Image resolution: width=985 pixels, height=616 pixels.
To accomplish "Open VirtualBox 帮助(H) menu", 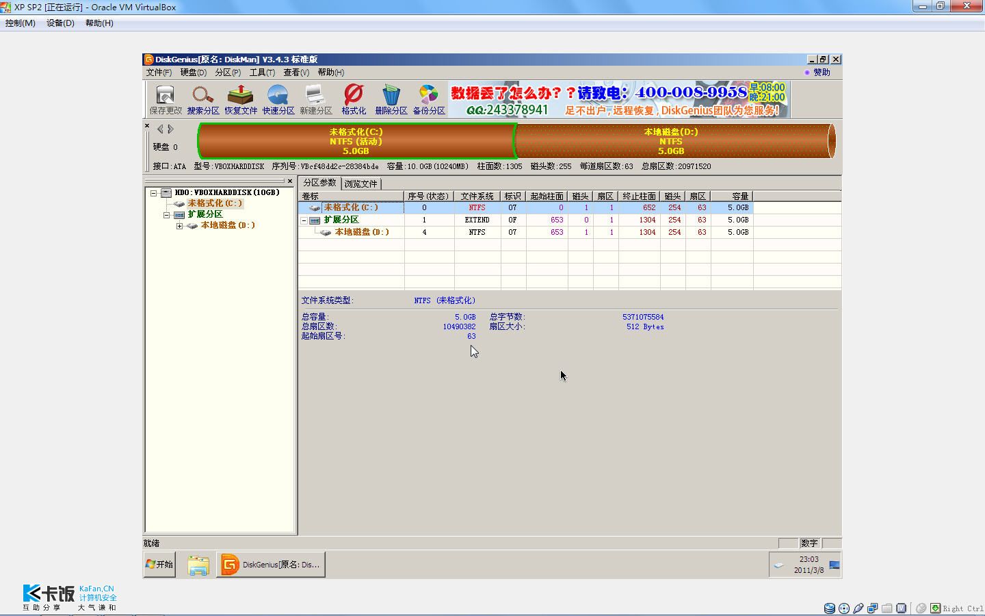I will coord(99,23).
